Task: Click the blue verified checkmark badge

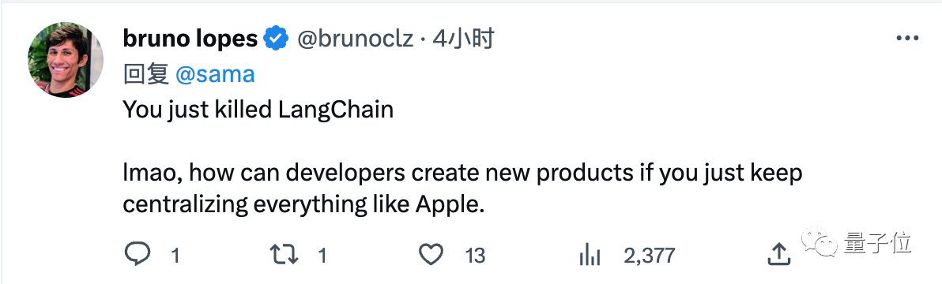Action: click(277, 39)
